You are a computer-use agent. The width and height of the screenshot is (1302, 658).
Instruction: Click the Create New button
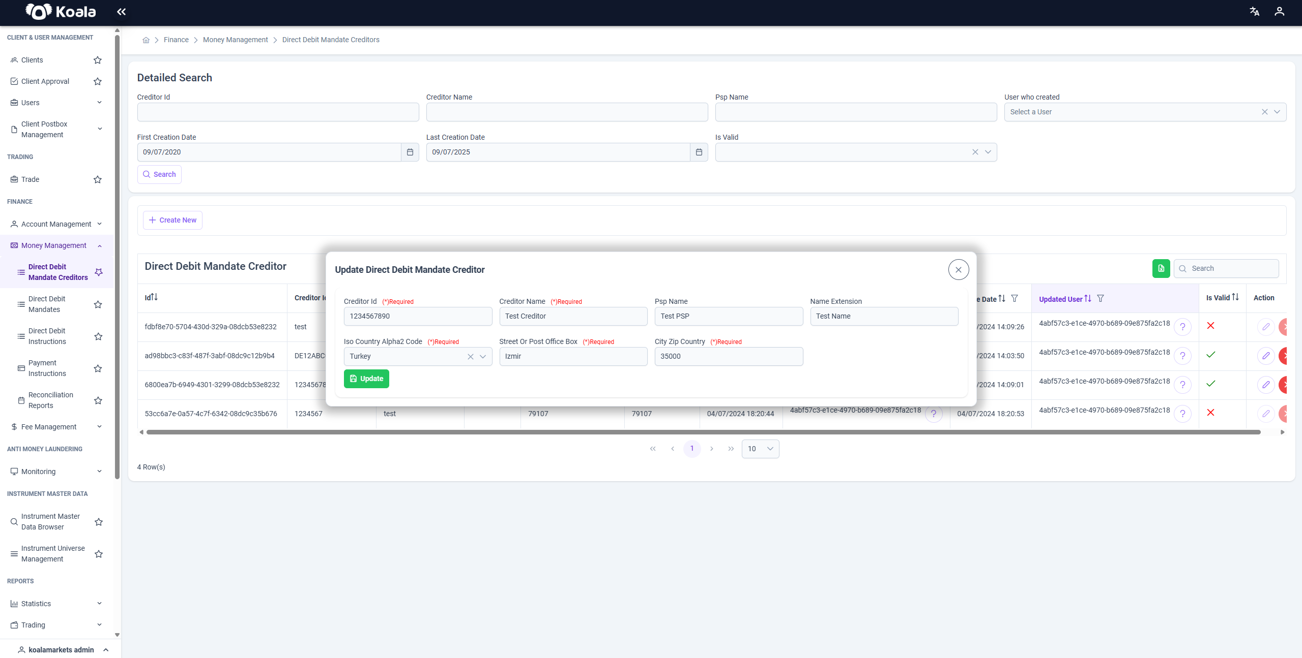coord(172,220)
